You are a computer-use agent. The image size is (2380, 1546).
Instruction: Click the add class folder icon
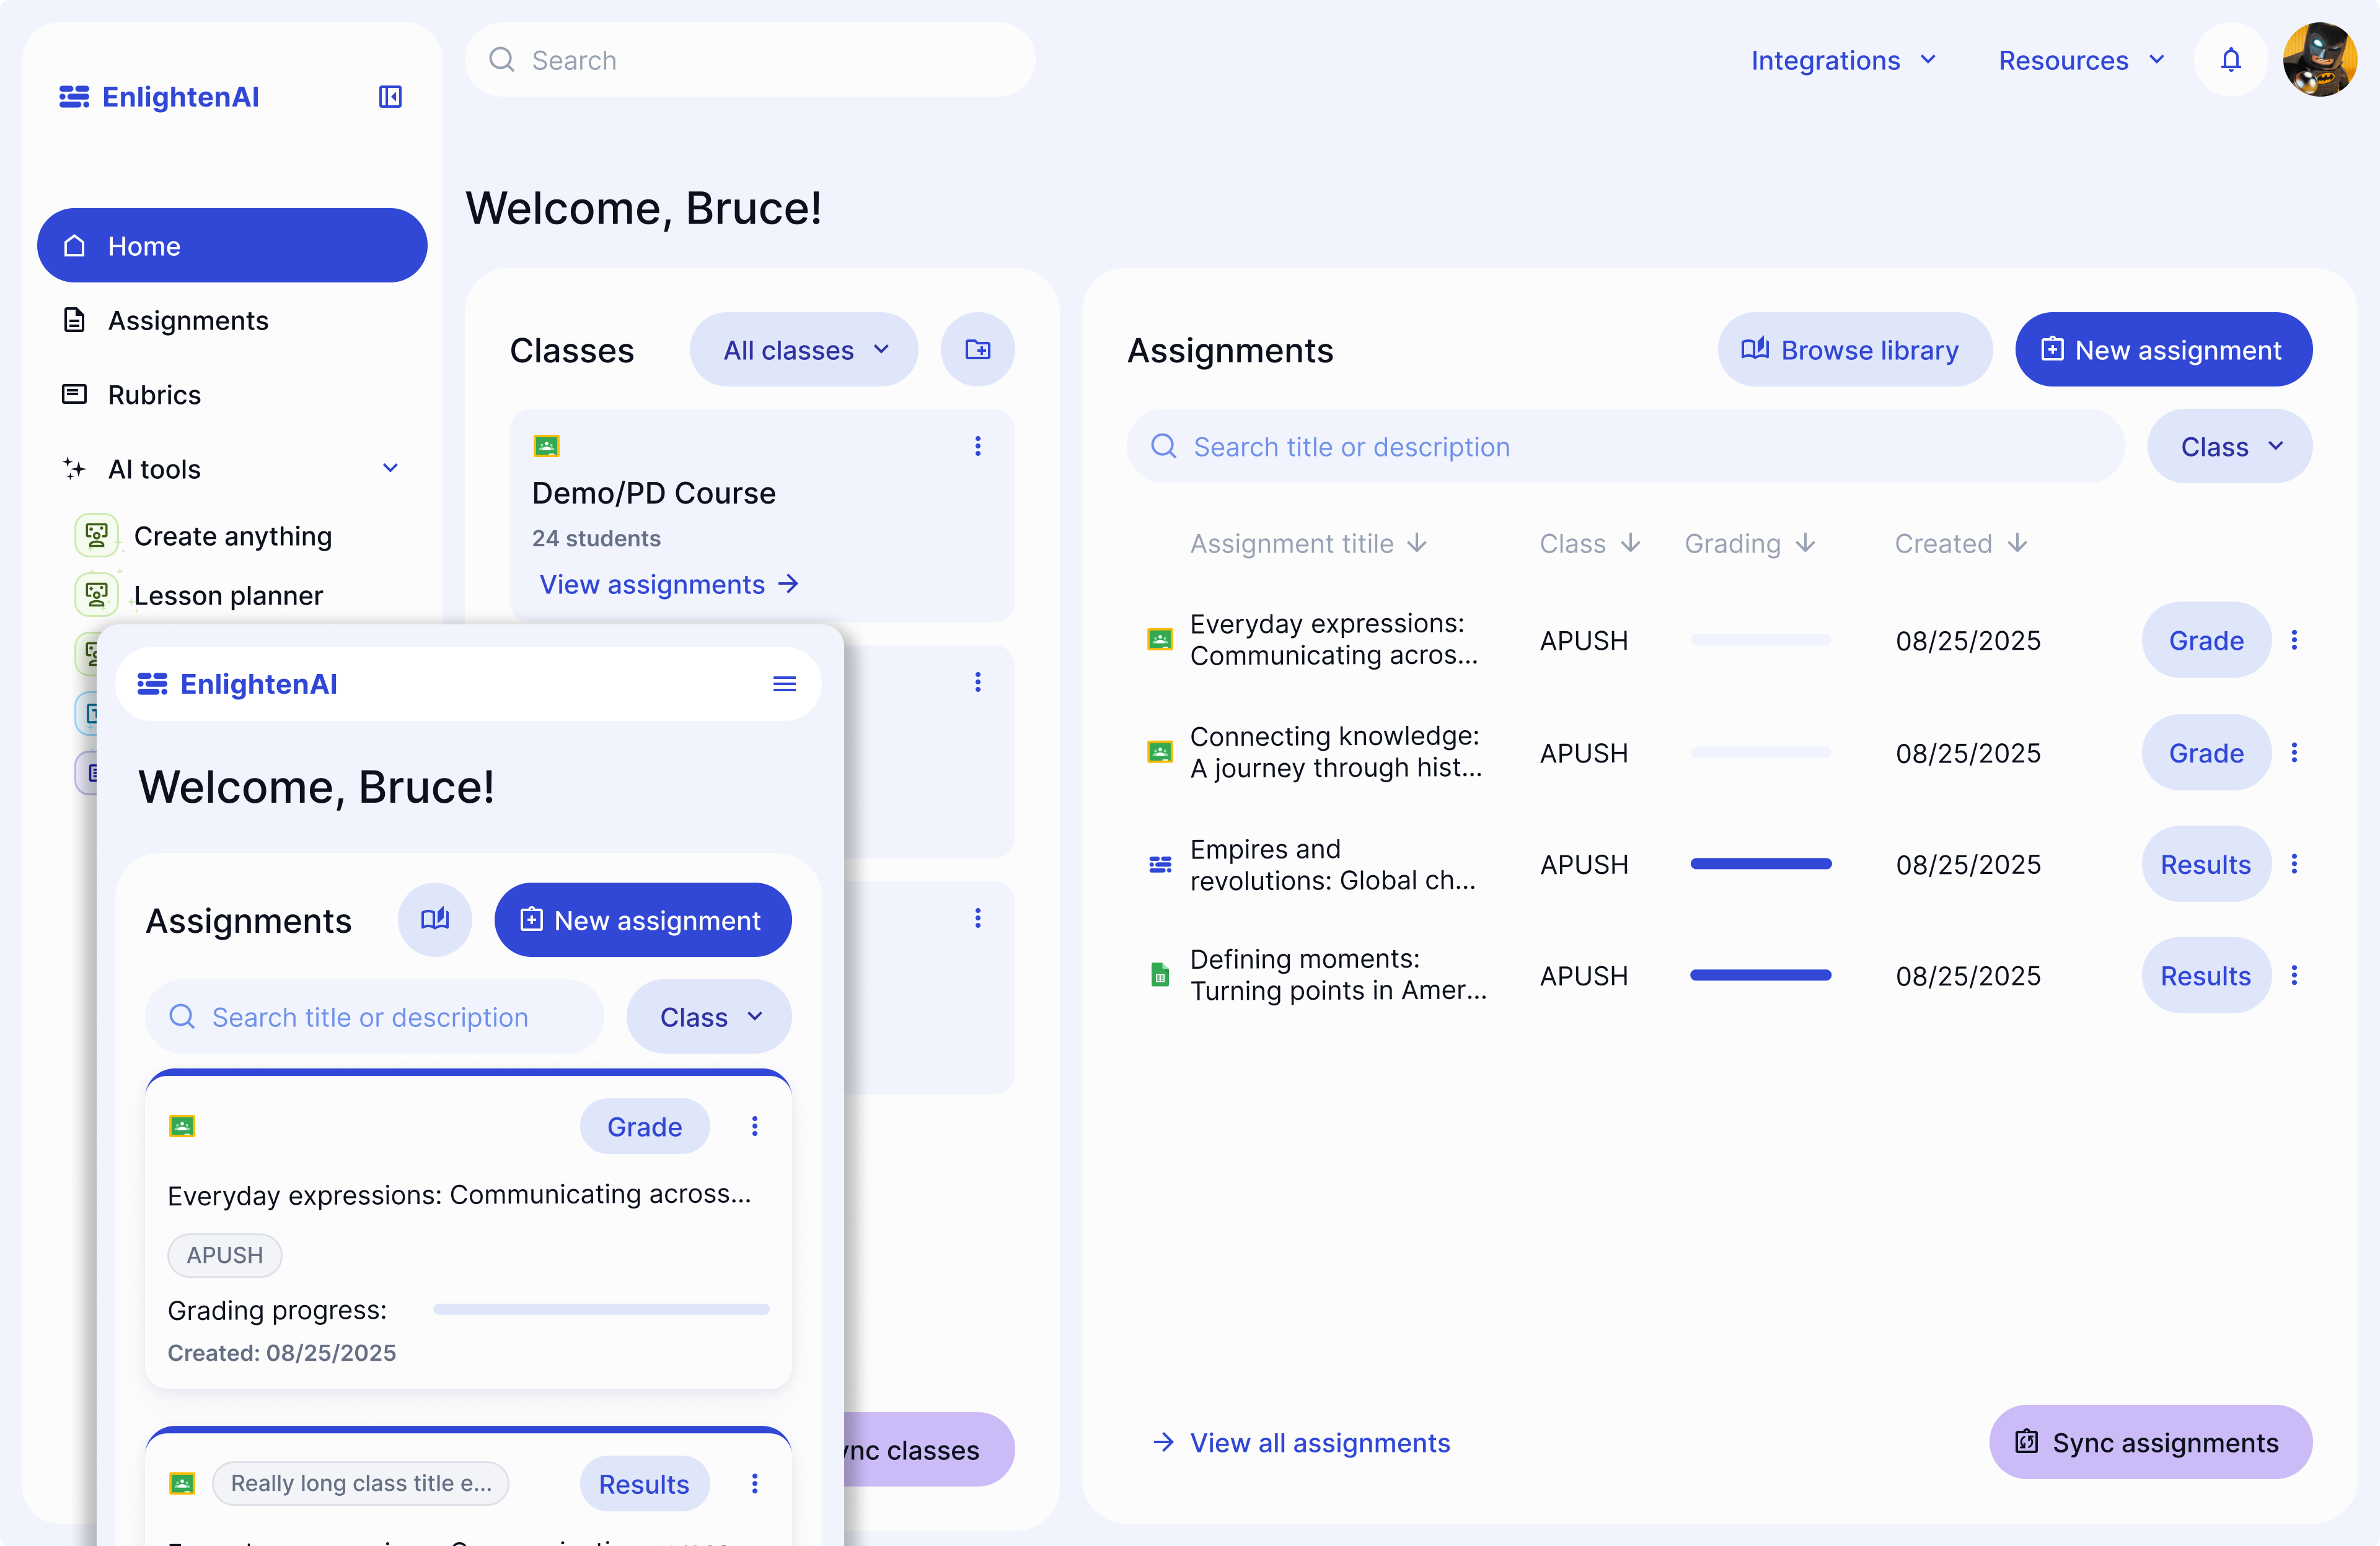point(977,350)
